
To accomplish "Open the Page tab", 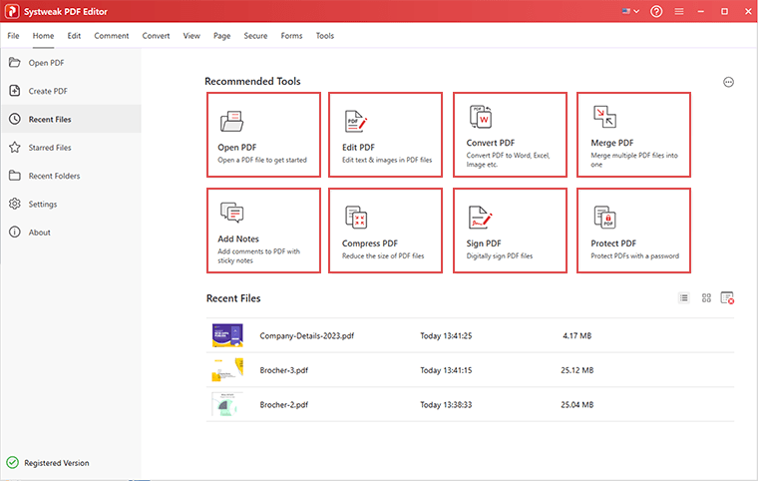I will click(x=221, y=36).
